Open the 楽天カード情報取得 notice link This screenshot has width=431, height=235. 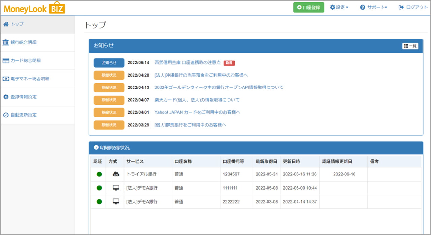coord(197,100)
